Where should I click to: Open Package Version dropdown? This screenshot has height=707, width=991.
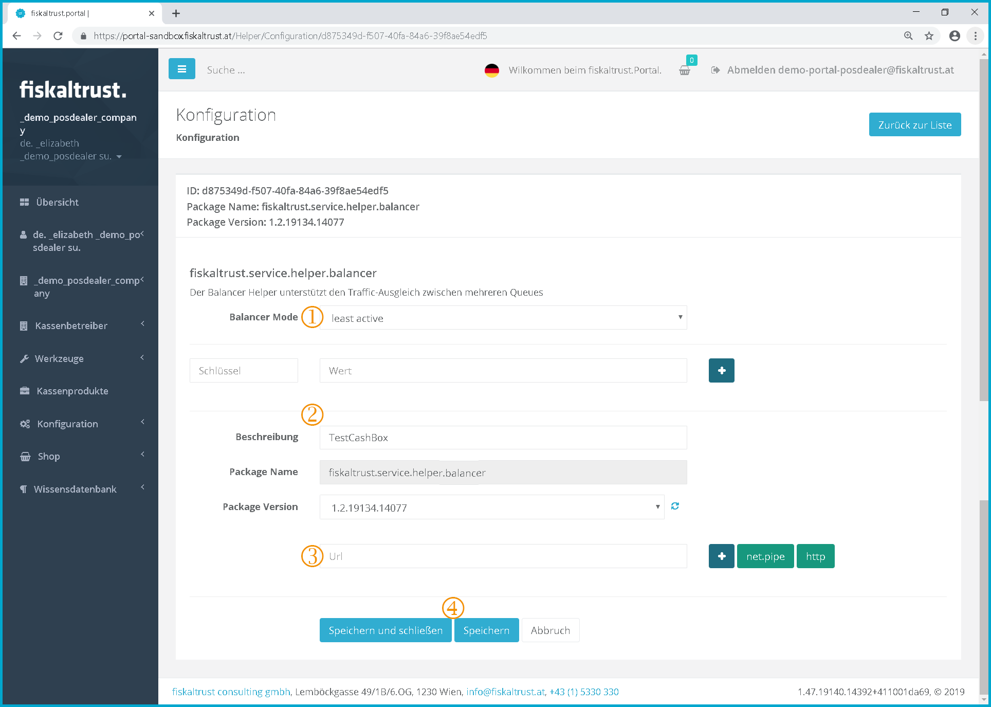click(x=492, y=507)
